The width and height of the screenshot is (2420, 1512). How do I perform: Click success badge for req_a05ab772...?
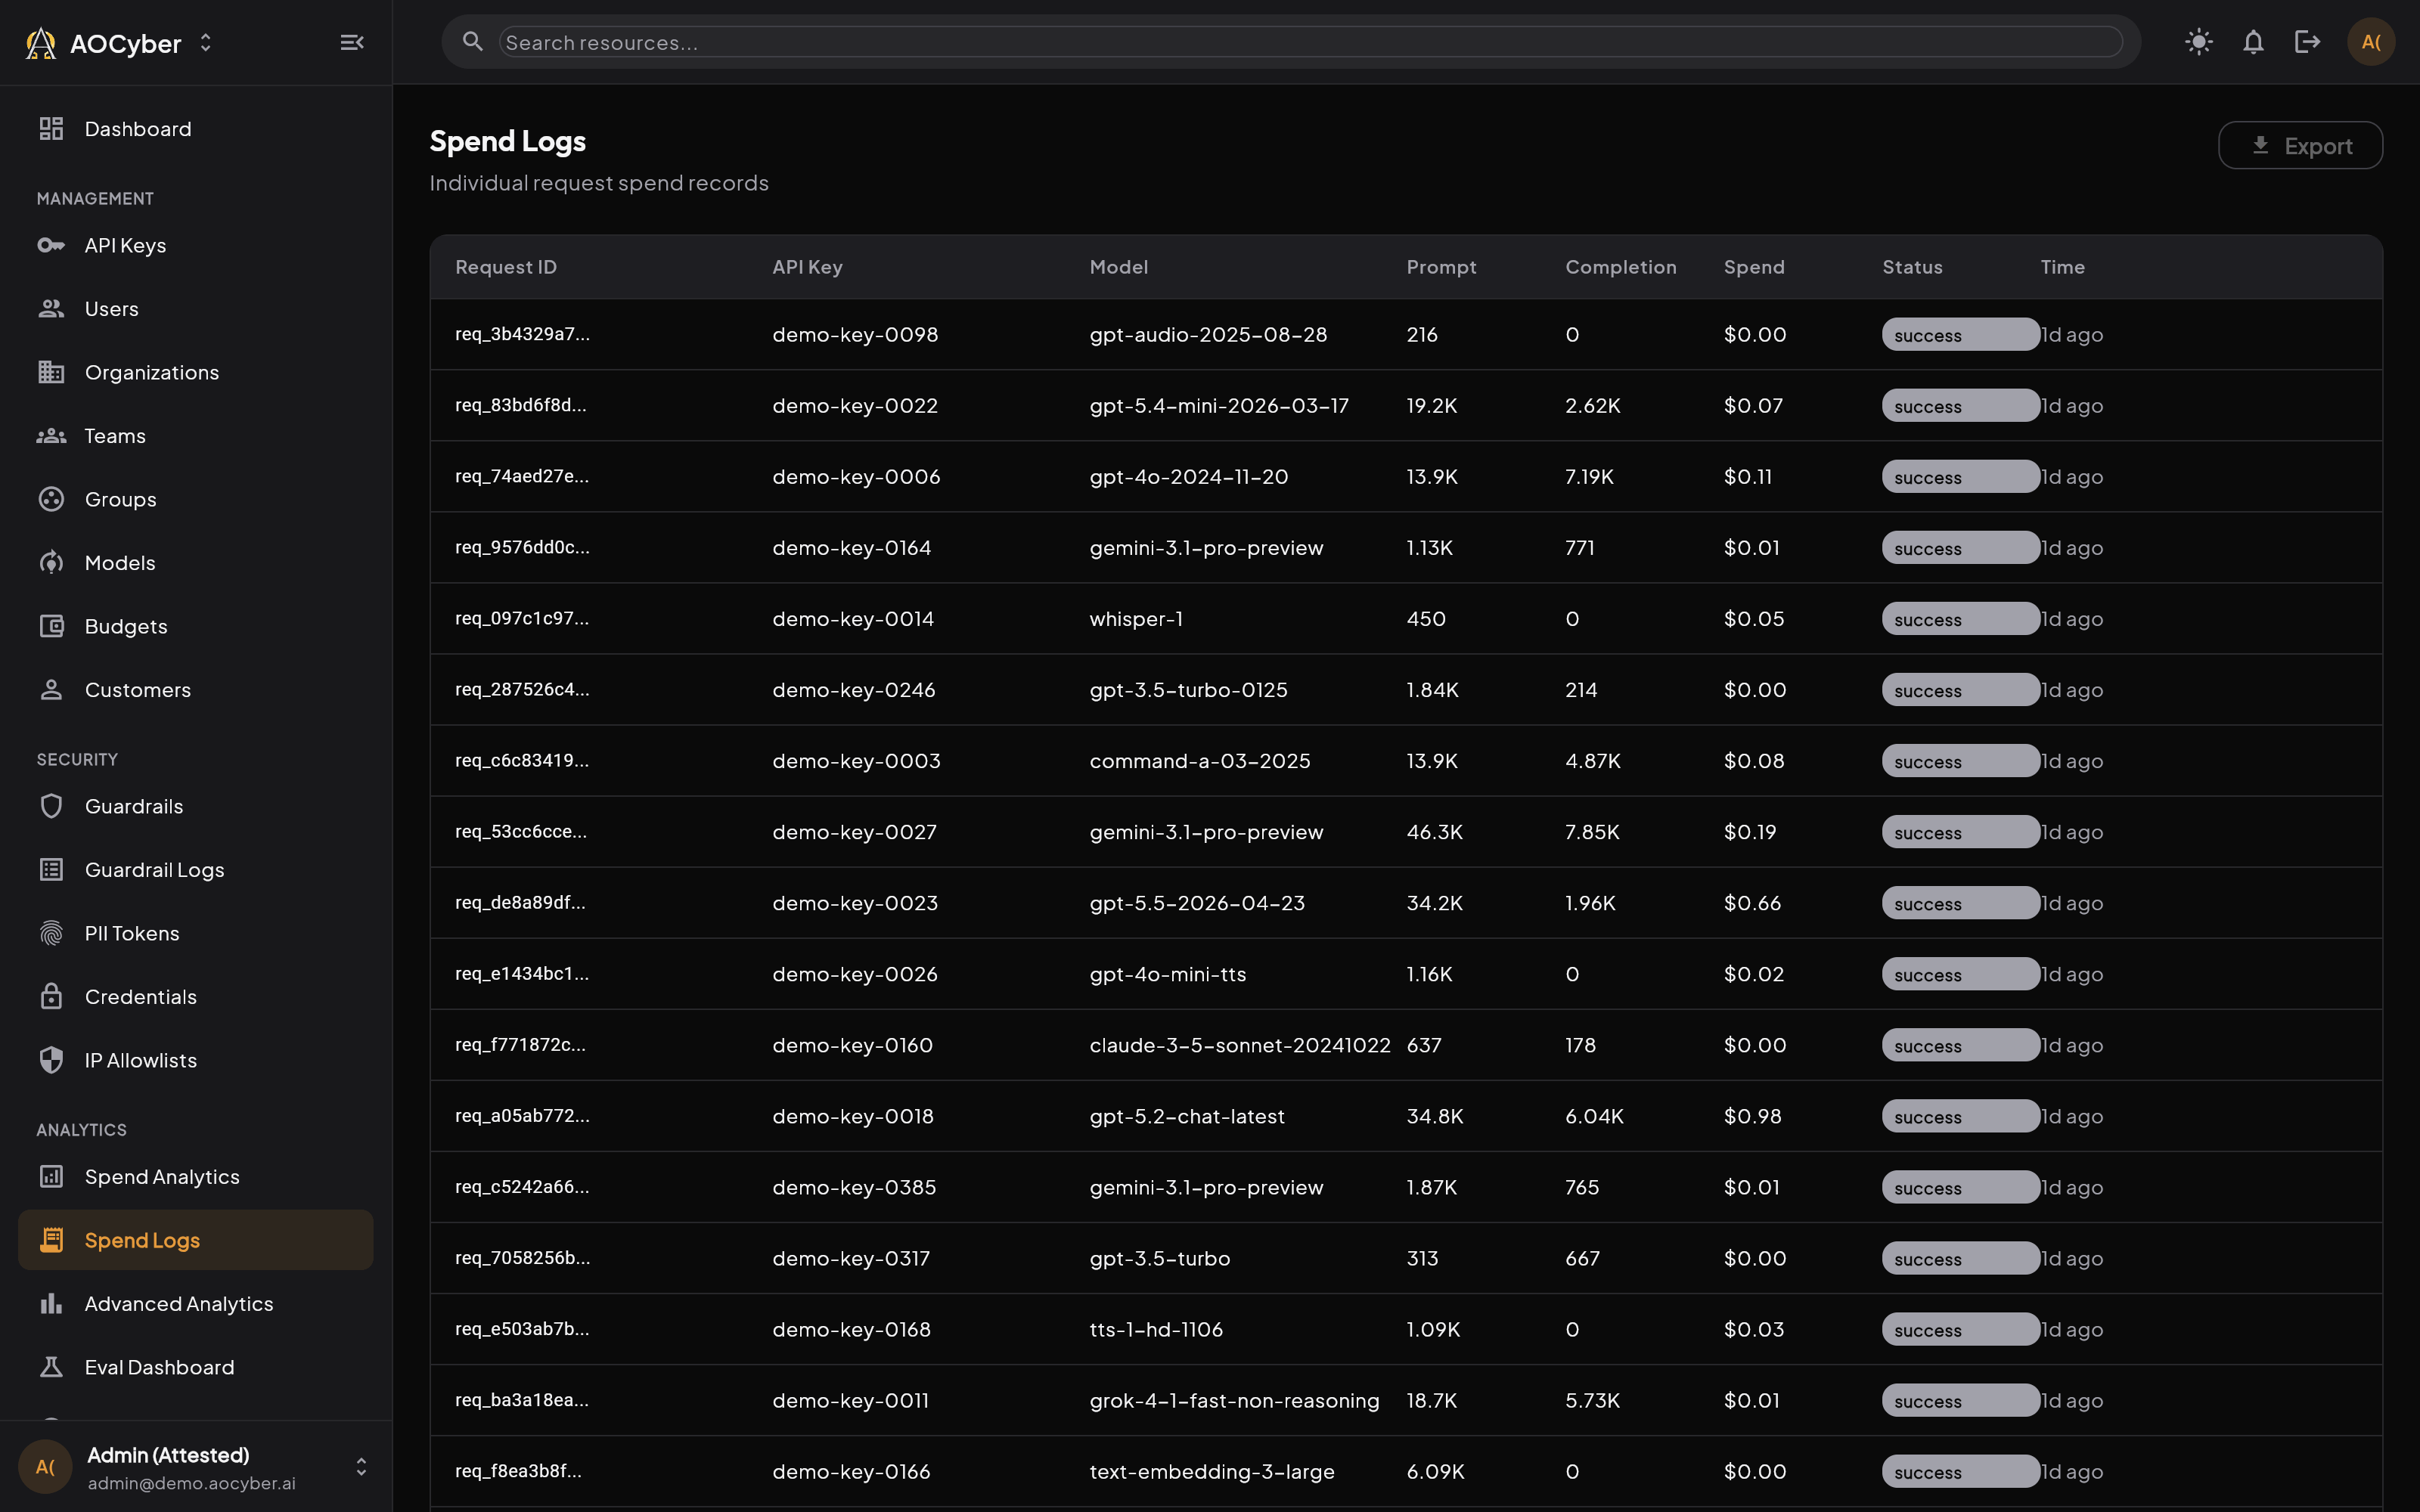tap(1960, 1116)
